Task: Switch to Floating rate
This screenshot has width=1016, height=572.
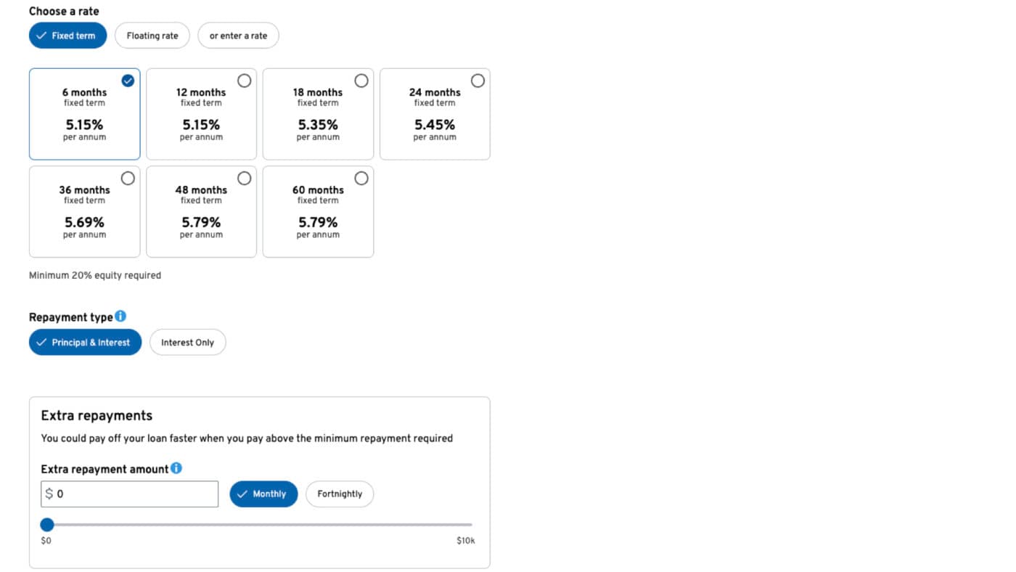Action: point(152,35)
